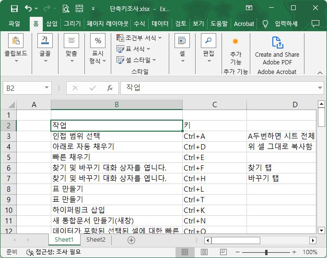Screen dimensions: 327x258
Task: Open the 도움말 tab
Action: [x=219, y=24]
